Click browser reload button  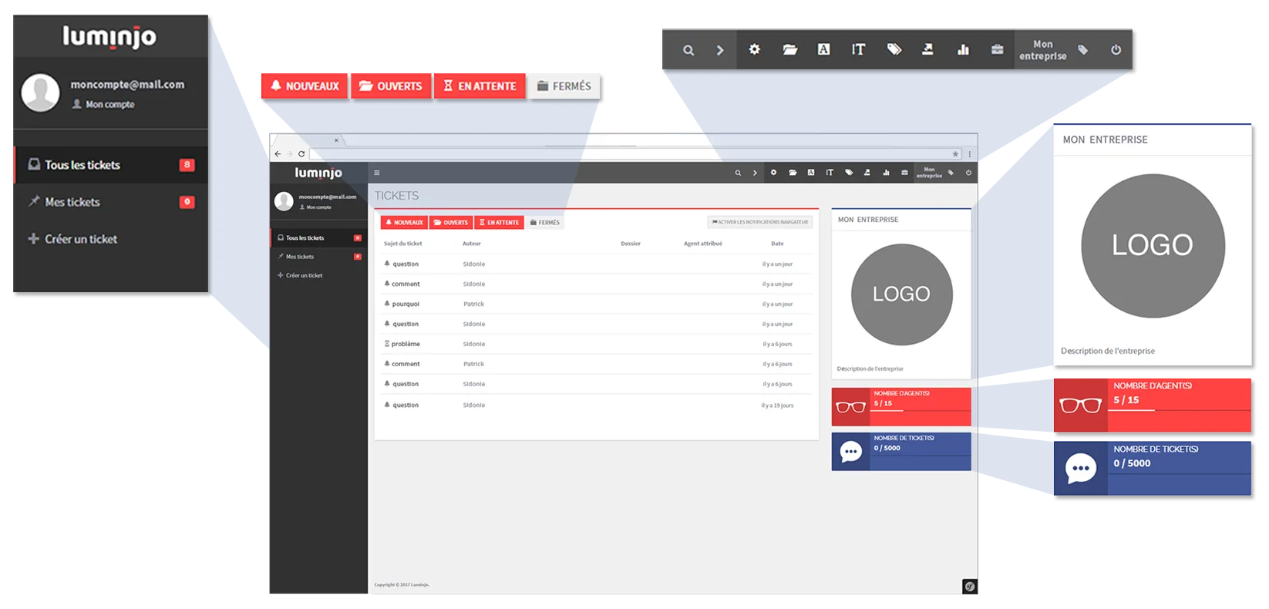point(301,153)
